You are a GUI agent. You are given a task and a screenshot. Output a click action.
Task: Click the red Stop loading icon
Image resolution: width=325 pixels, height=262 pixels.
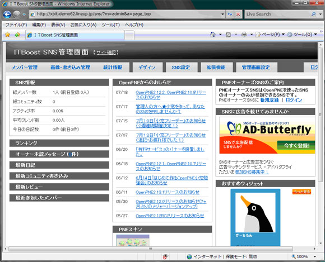click(x=238, y=15)
